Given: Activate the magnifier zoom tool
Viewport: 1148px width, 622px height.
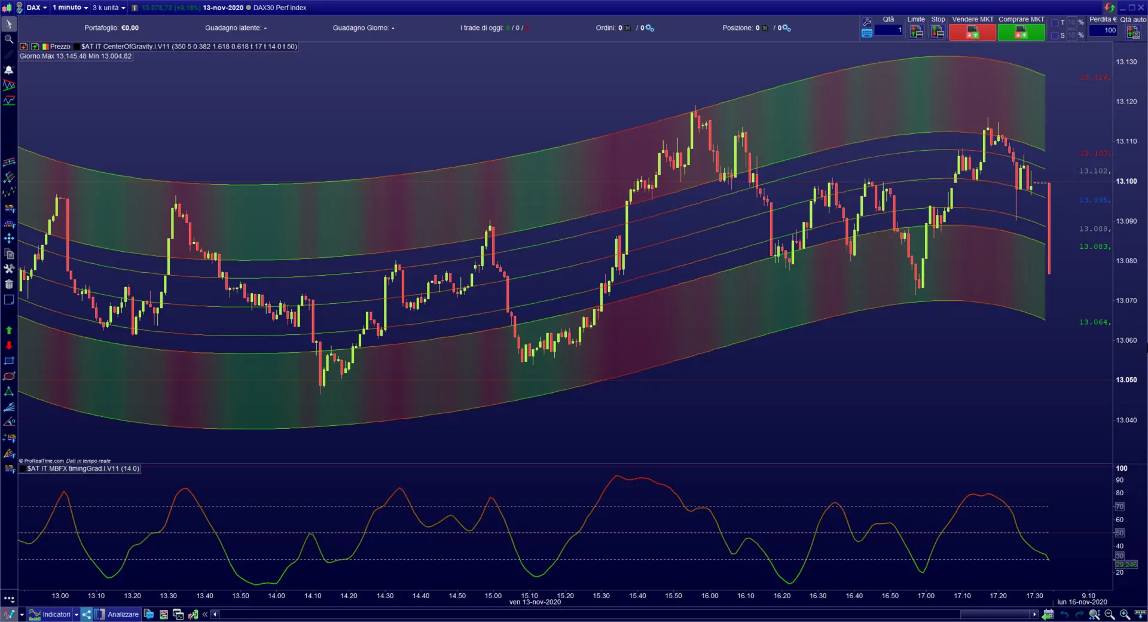Looking at the screenshot, I should pyautogui.click(x=9, y=39).
